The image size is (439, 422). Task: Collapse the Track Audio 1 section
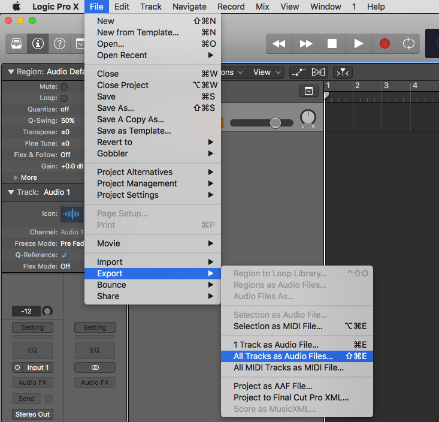pos(11,192)
